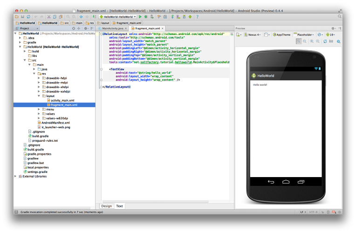Open the locale globe dropdown in preview

coord(320,35)
